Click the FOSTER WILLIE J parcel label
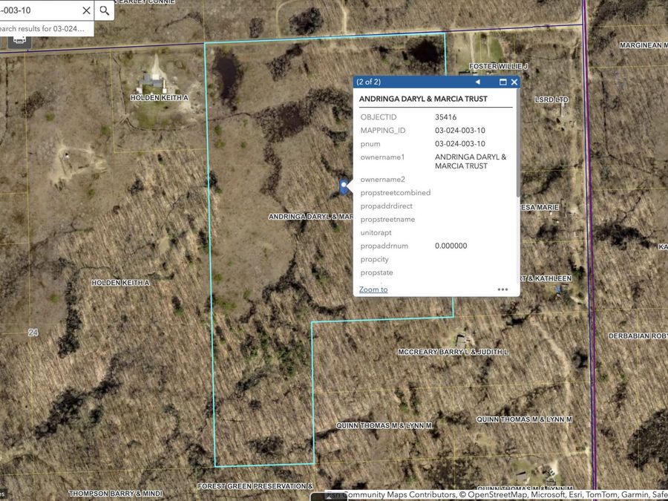 (498, 66)
